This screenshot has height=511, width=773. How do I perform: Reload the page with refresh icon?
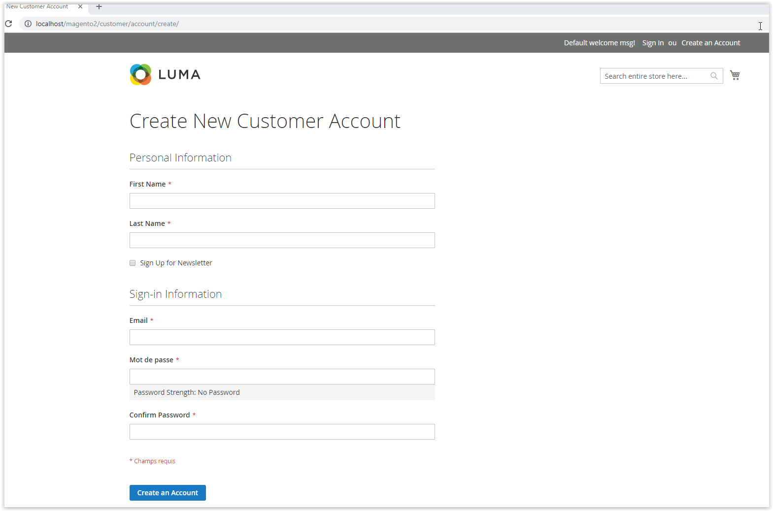pos(8,24)
